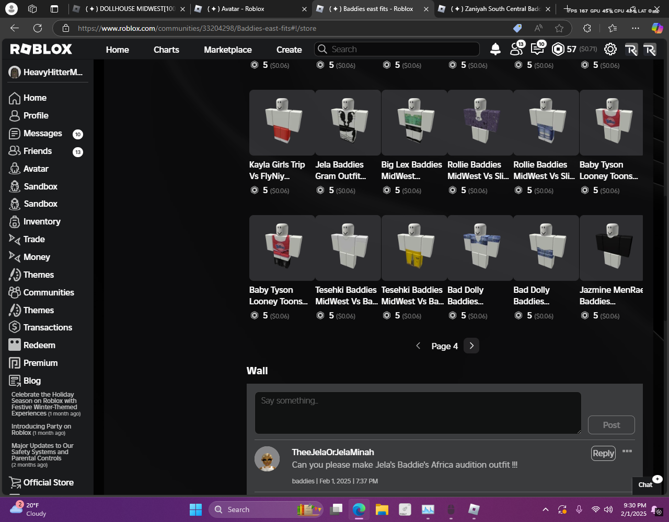Open the Windows Start menu
The width and height of the screenshot is (669, 522).
click(x=196, y=509)
